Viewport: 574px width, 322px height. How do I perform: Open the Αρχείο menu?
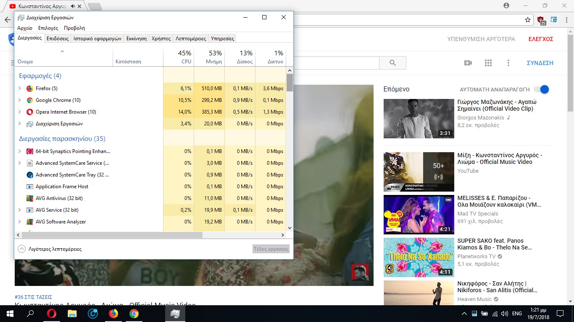point(25,28)
